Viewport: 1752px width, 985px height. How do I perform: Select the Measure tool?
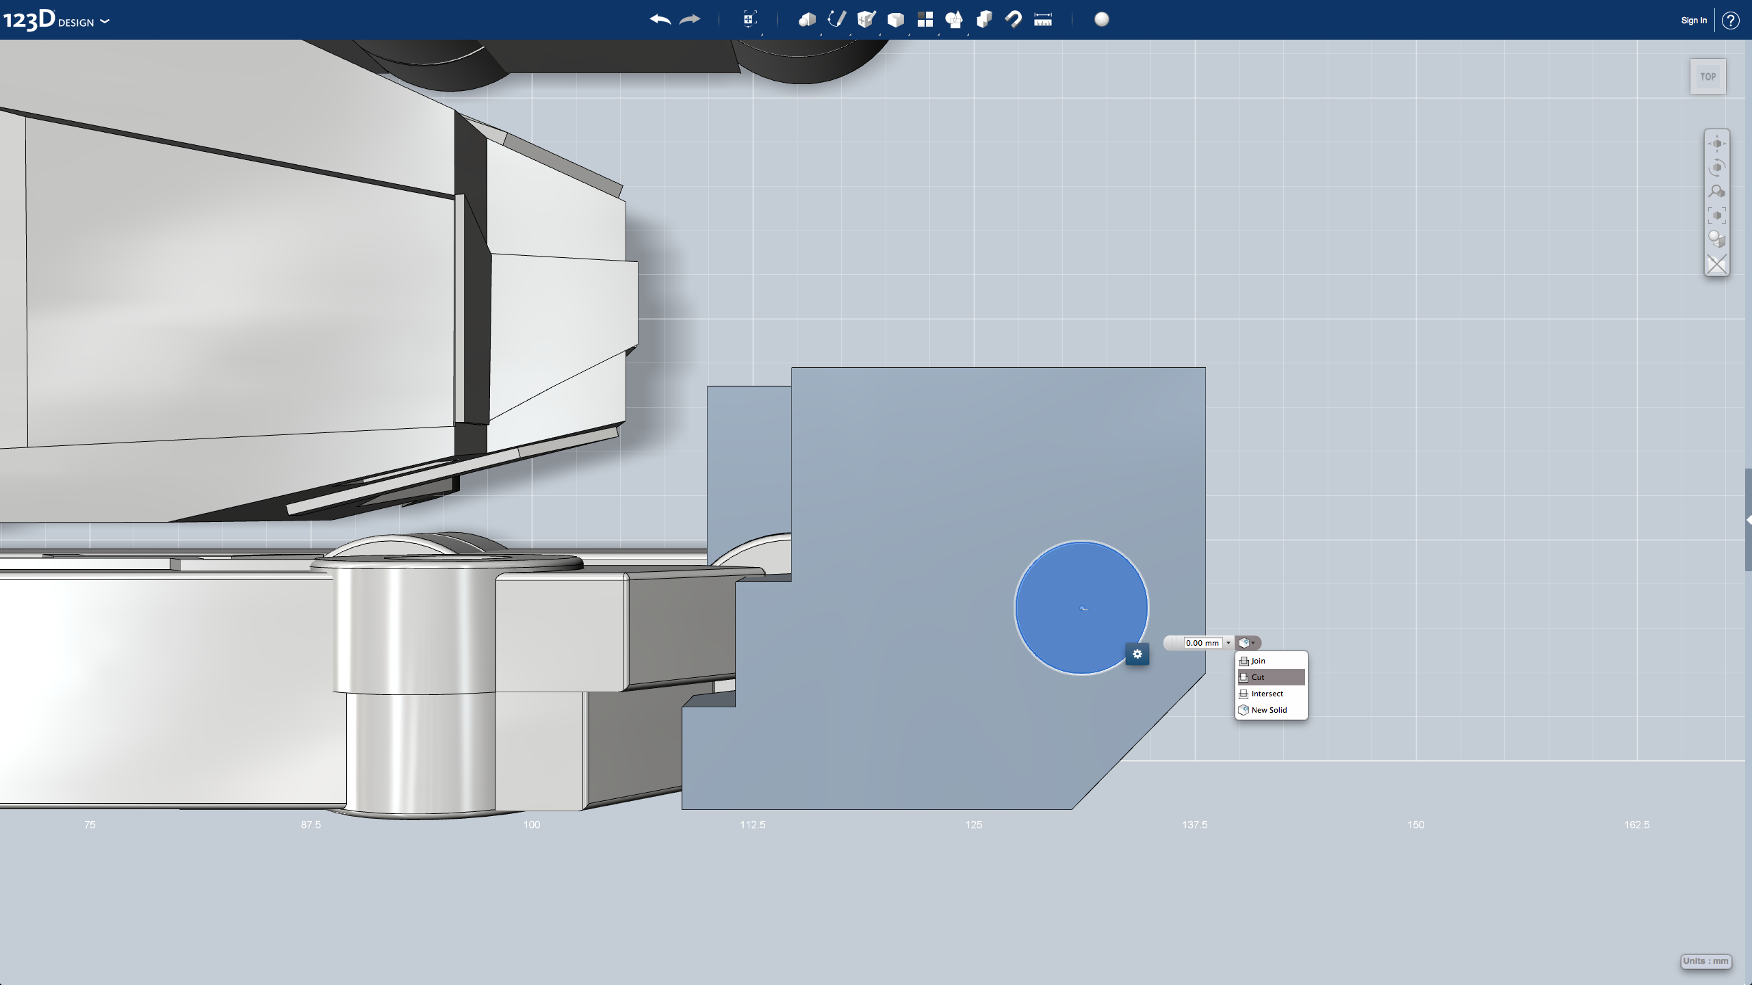point(1042,20)
